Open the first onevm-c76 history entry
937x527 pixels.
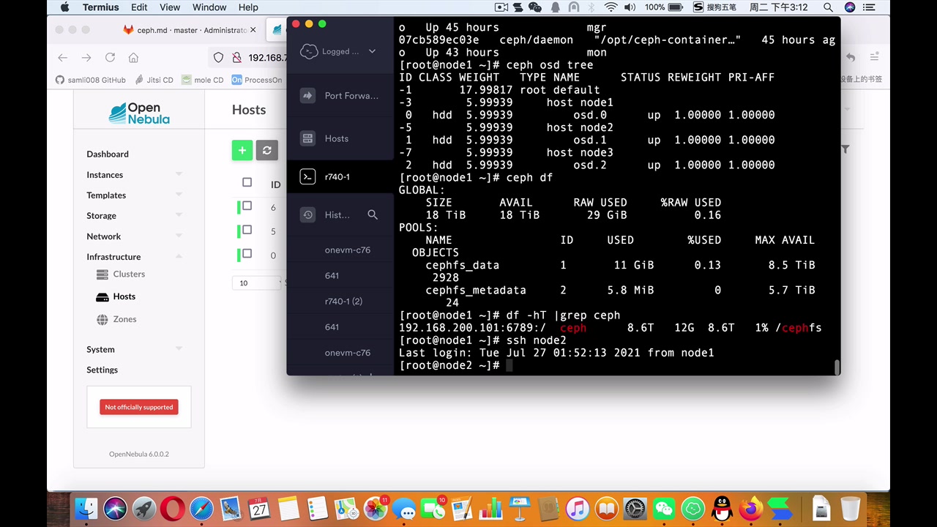click(x=347, y=250)
